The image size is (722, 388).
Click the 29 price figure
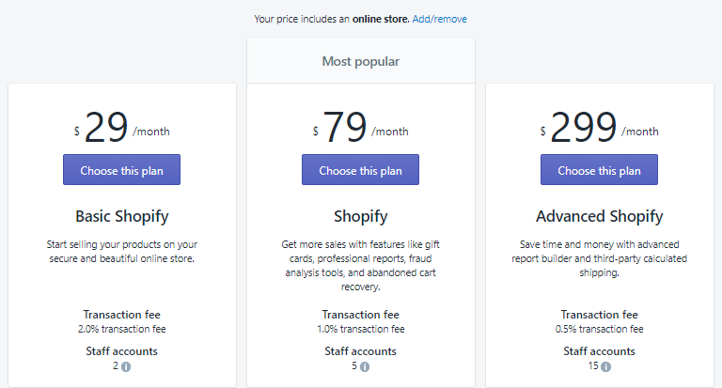[x=106, y=127]
